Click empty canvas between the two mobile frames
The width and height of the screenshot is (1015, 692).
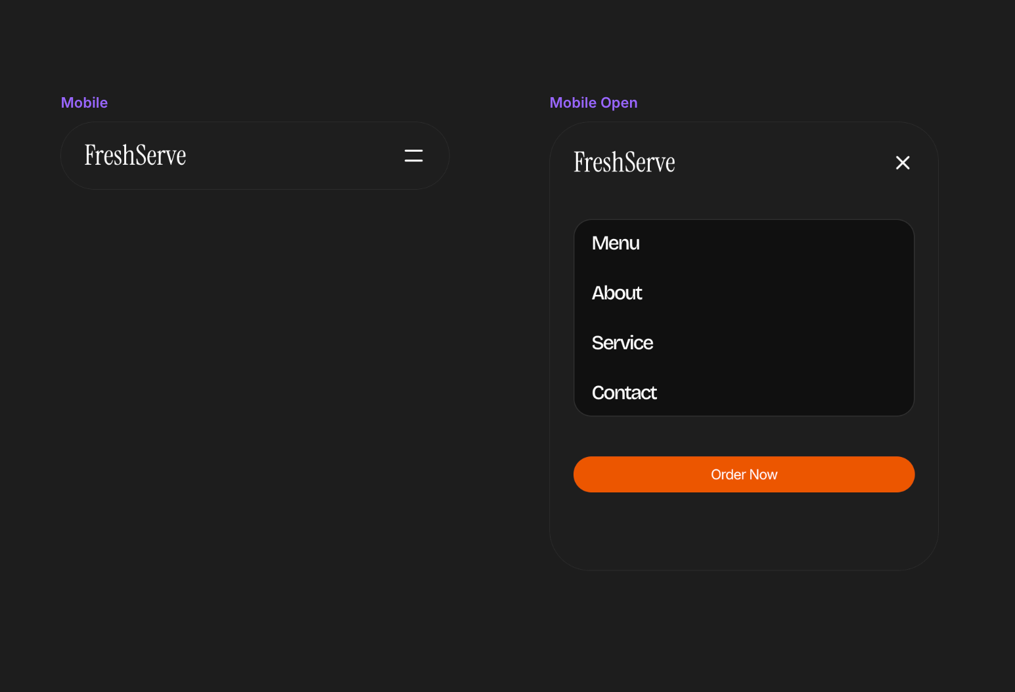(x=499, y=328)
